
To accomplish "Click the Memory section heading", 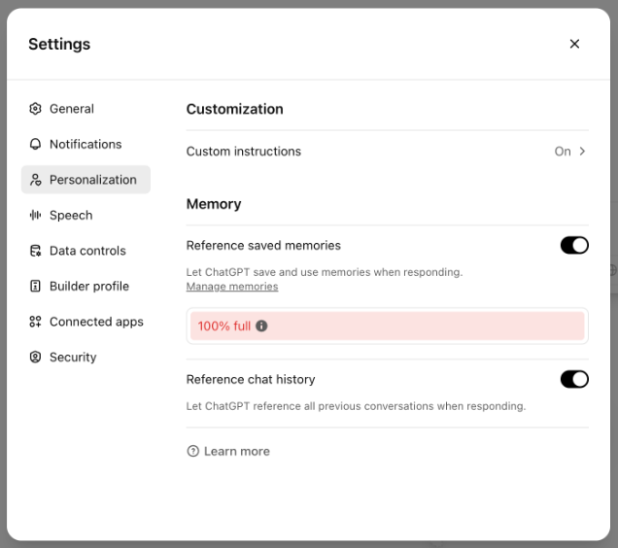I will pyautogui.click(x=214, y=204).
